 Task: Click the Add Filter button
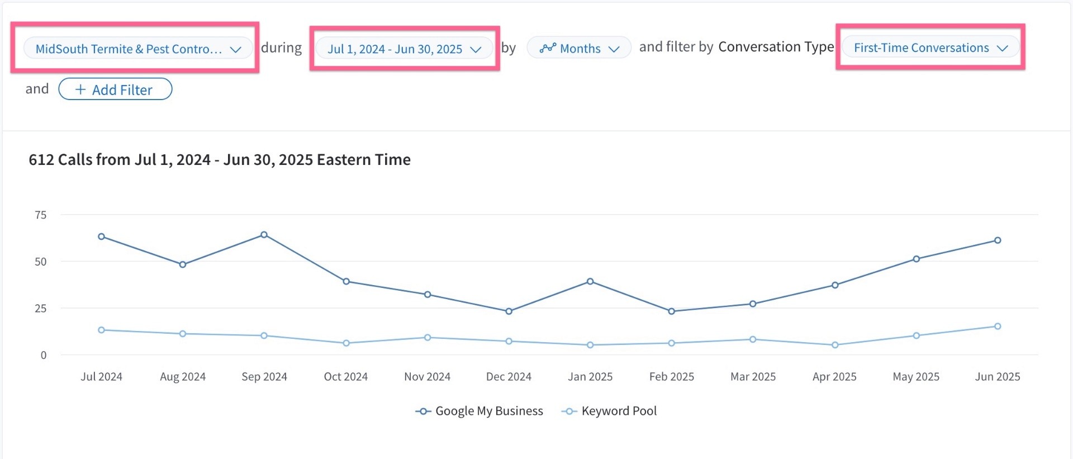pyautogui.click(x=115, y=89)
